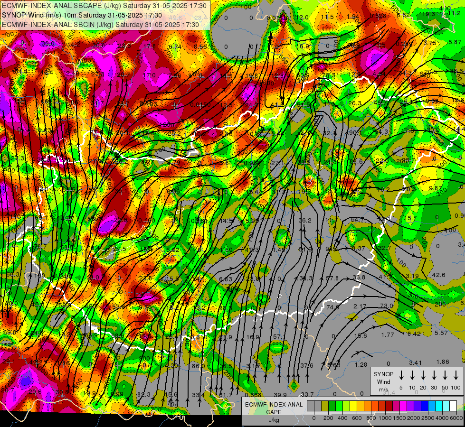Viewport: 465px width, 427px height.
Task: Click the 6000 tick label in CAPE legend
Action: point(456,418)
